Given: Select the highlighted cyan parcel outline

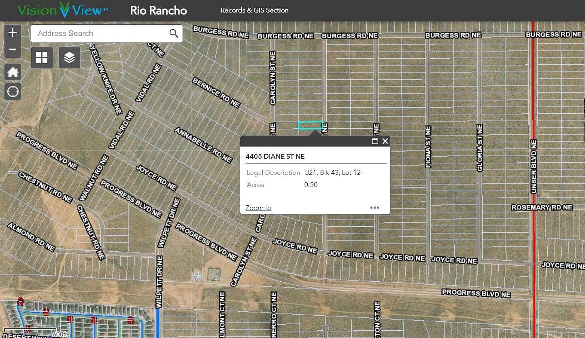Looking at the screenshot, I should (x=311, y=125).
